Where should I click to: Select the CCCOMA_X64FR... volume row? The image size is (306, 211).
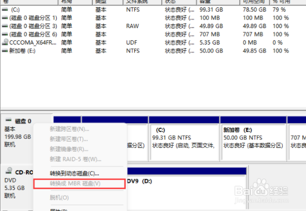click(33, 42)
